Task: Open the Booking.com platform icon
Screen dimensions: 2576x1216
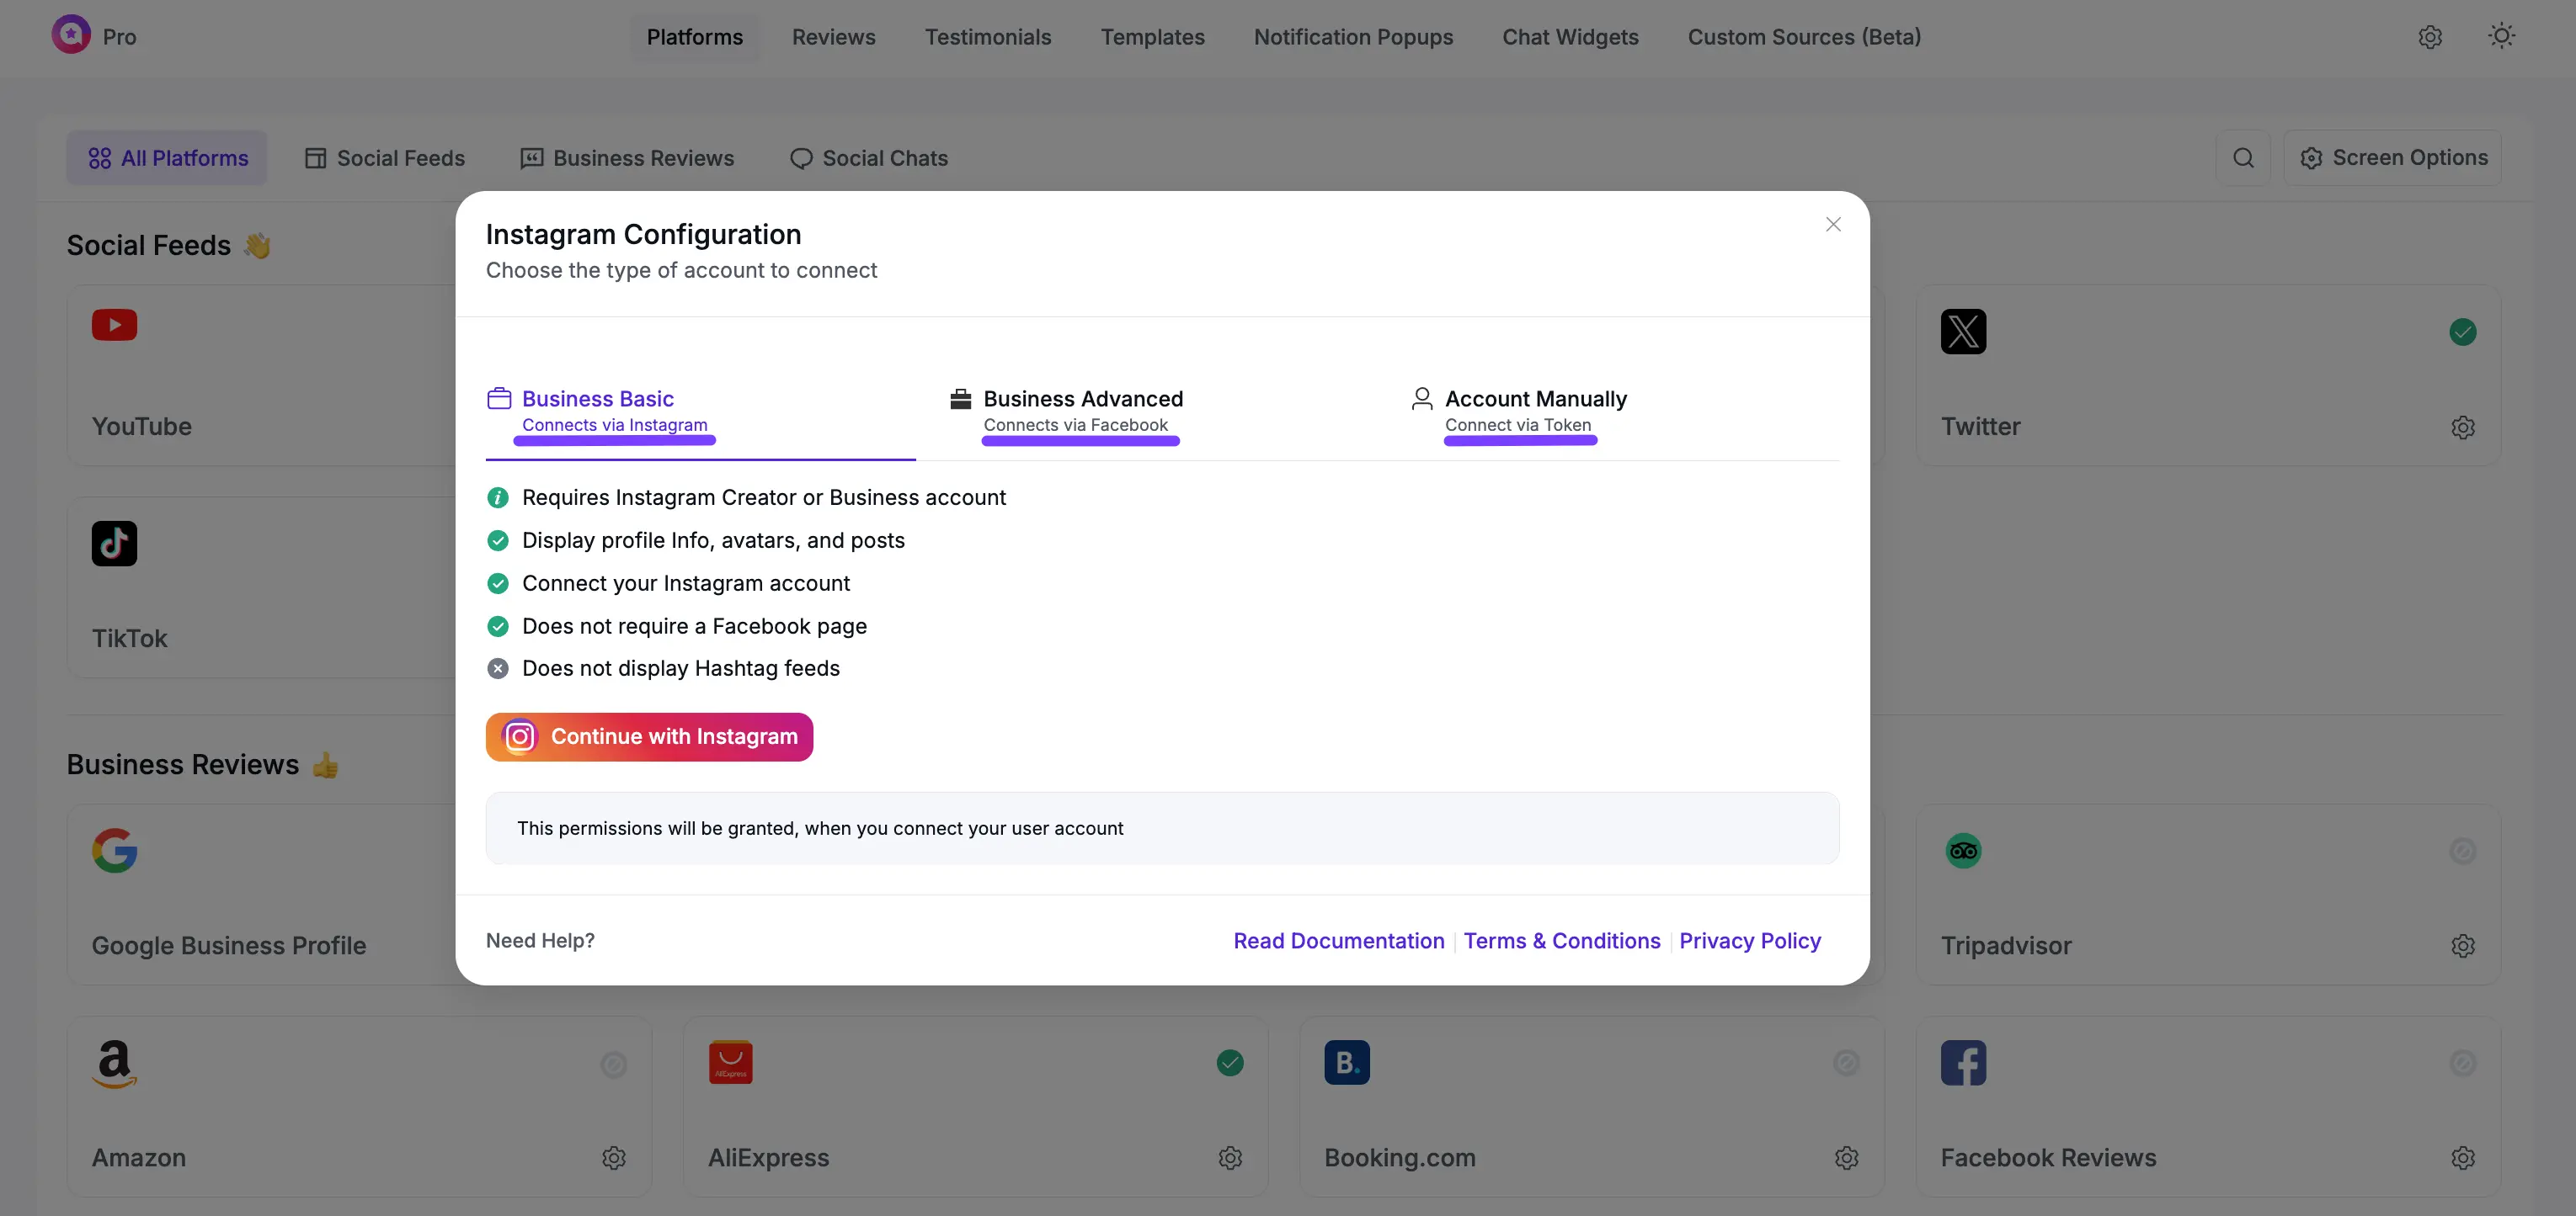Action: pyautogui.click(x=1347, y=1062)
